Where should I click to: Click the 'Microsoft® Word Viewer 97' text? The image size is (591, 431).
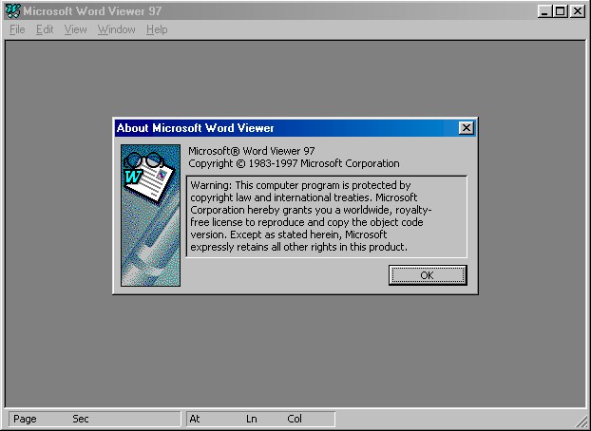coord(252,151)
